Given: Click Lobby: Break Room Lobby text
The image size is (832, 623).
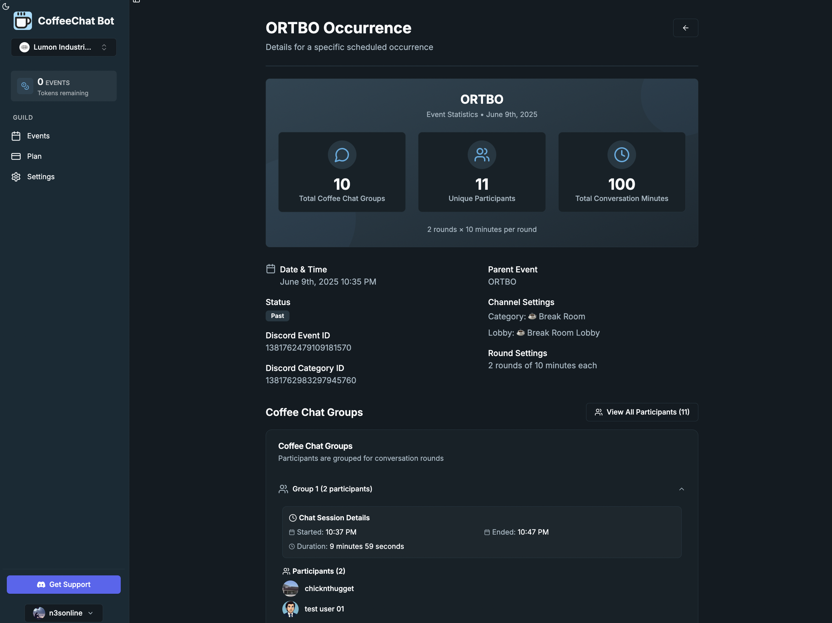Looking at the screenshot, I should pos(544,333).
